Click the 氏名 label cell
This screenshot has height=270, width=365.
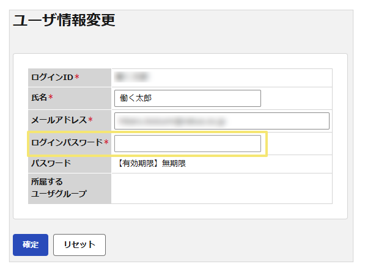[70, 98]
